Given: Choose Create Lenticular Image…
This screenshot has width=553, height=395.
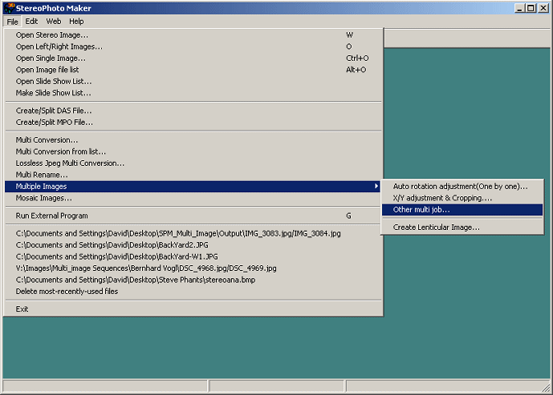Looking at the screenshot, I should pyautogui.click(x=462, y=227).
